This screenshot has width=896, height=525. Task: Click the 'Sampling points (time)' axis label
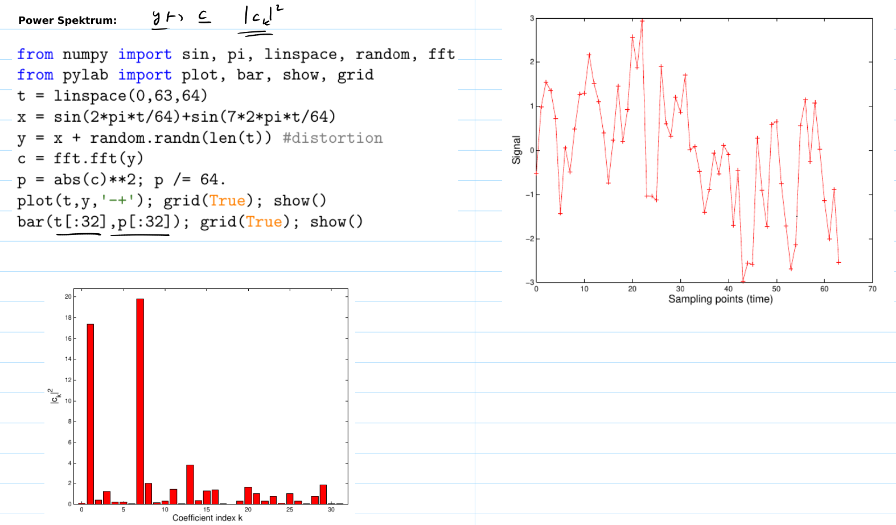coord(720,299)
